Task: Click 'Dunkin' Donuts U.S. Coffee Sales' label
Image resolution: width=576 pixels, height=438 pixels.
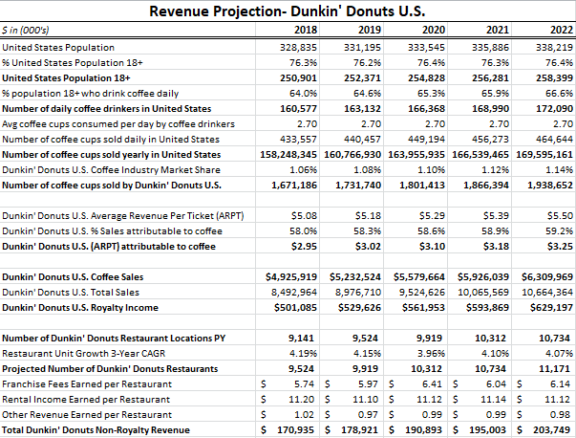Action: tap(73, 277)
